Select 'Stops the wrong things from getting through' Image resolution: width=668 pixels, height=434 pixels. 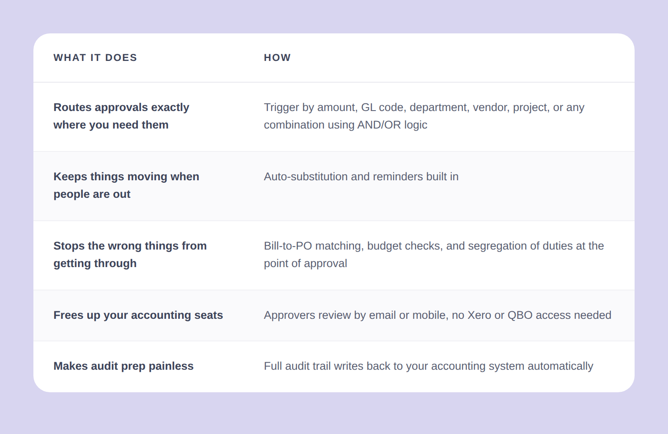pos(130,255)
